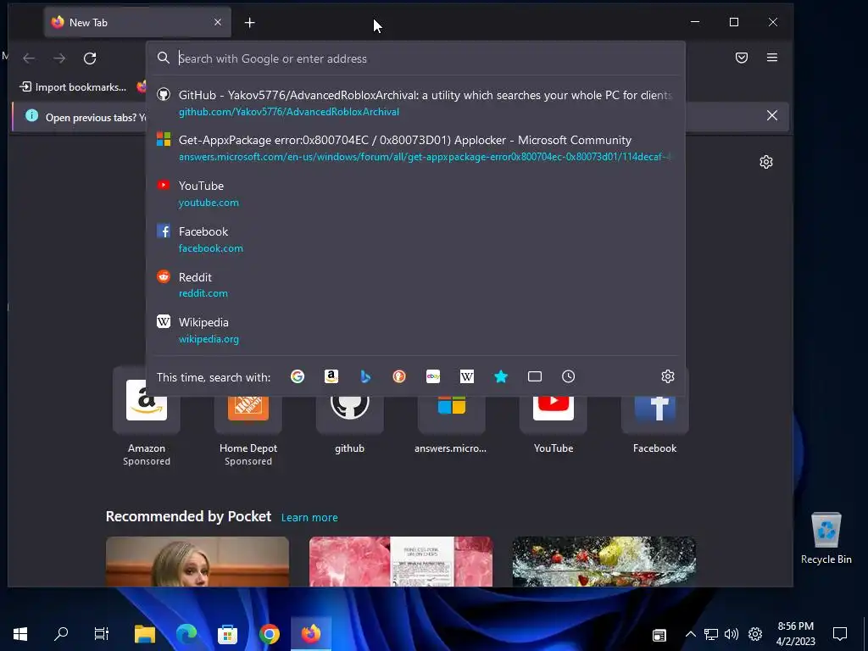This screenshot has width=868, height=651.
Task: Click Firefox icon on taskbar
Action: 310,634
